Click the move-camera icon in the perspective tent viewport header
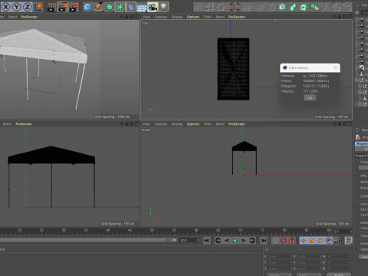 122,17
